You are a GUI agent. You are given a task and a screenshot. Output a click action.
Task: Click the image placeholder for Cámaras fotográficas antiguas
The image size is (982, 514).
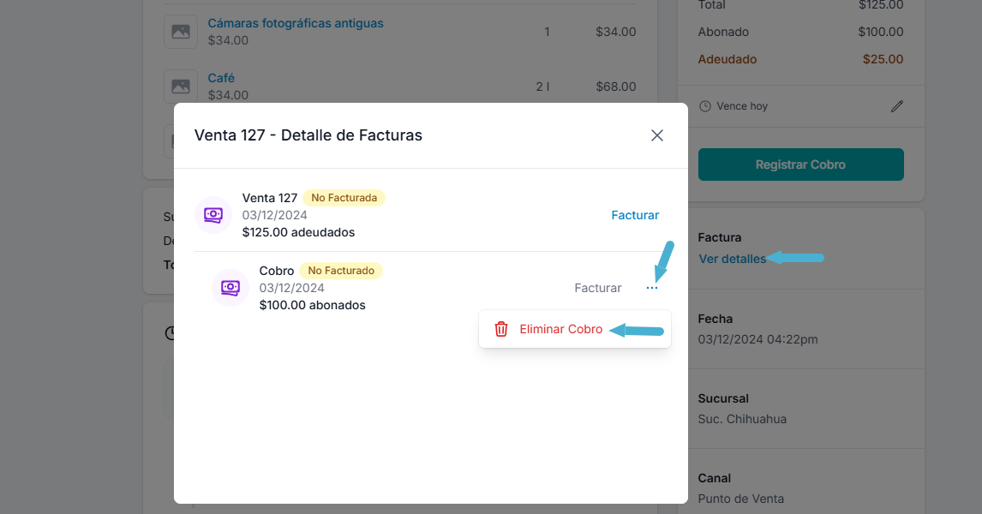coord(181,32)
